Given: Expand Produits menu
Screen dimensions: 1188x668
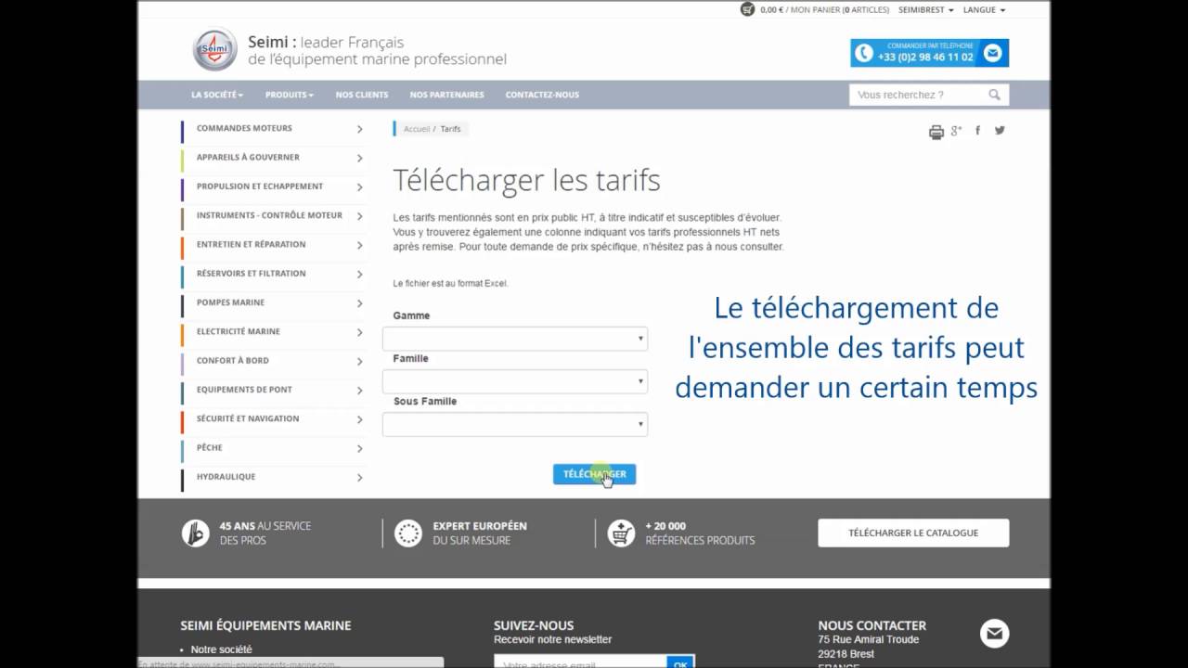Looking at the screenshot, I should [x=290, y=95].
